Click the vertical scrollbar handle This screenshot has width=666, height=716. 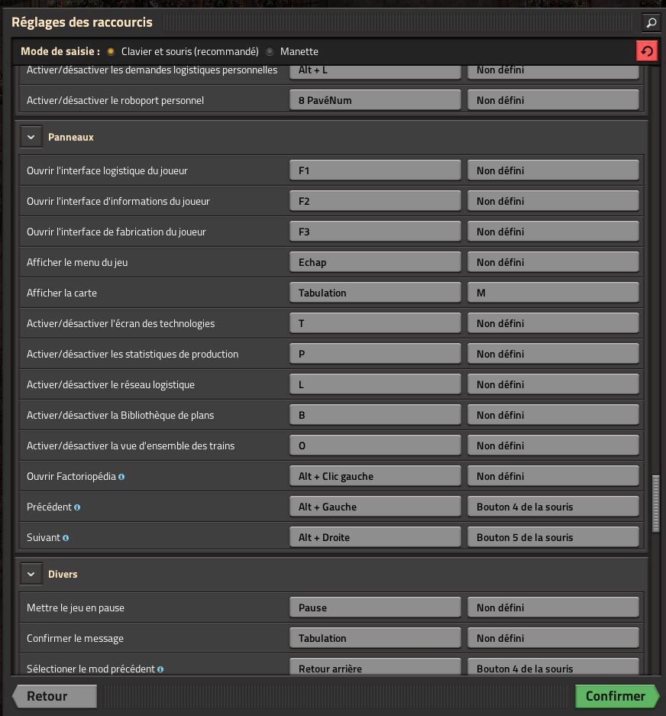[x=655, y=503]
